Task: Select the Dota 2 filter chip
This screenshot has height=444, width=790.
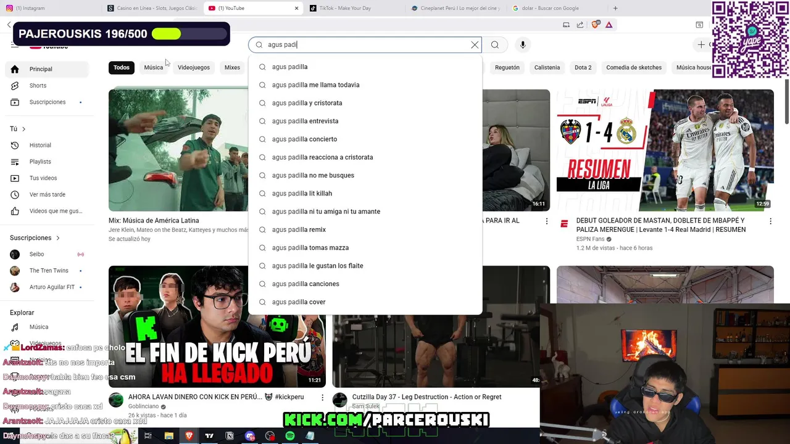Action: 583,67
